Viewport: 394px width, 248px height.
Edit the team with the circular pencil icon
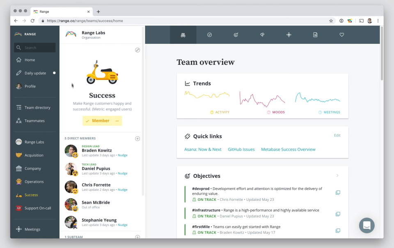point(137,50)
